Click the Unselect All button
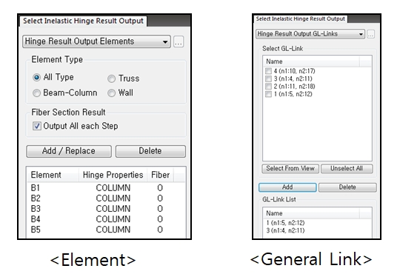Image resolution: width=400 pixels, height=277 pixels. [347, 169]
